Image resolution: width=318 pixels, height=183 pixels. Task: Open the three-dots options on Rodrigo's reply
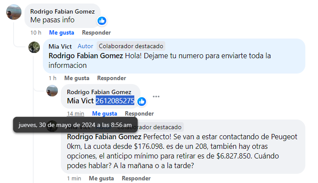(156, 97)
